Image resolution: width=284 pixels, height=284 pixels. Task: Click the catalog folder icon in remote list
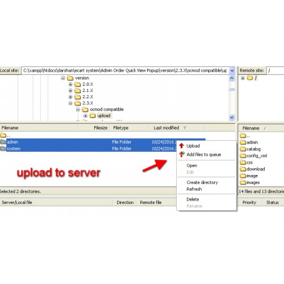click(x=243, y=149)
